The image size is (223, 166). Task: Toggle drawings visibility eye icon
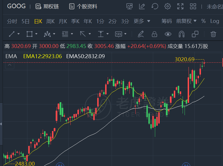(x=168, y=34)
